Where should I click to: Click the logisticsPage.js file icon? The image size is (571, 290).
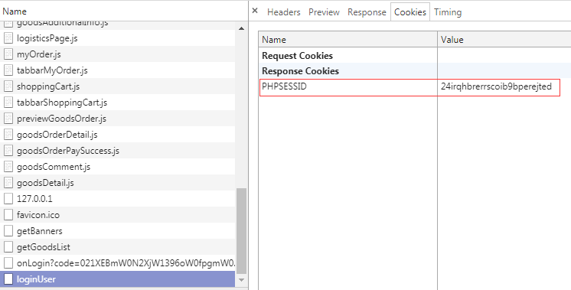[8, 38]
